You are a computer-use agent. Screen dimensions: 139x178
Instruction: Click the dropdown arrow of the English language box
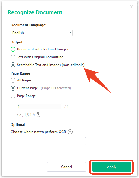[70, 33]
